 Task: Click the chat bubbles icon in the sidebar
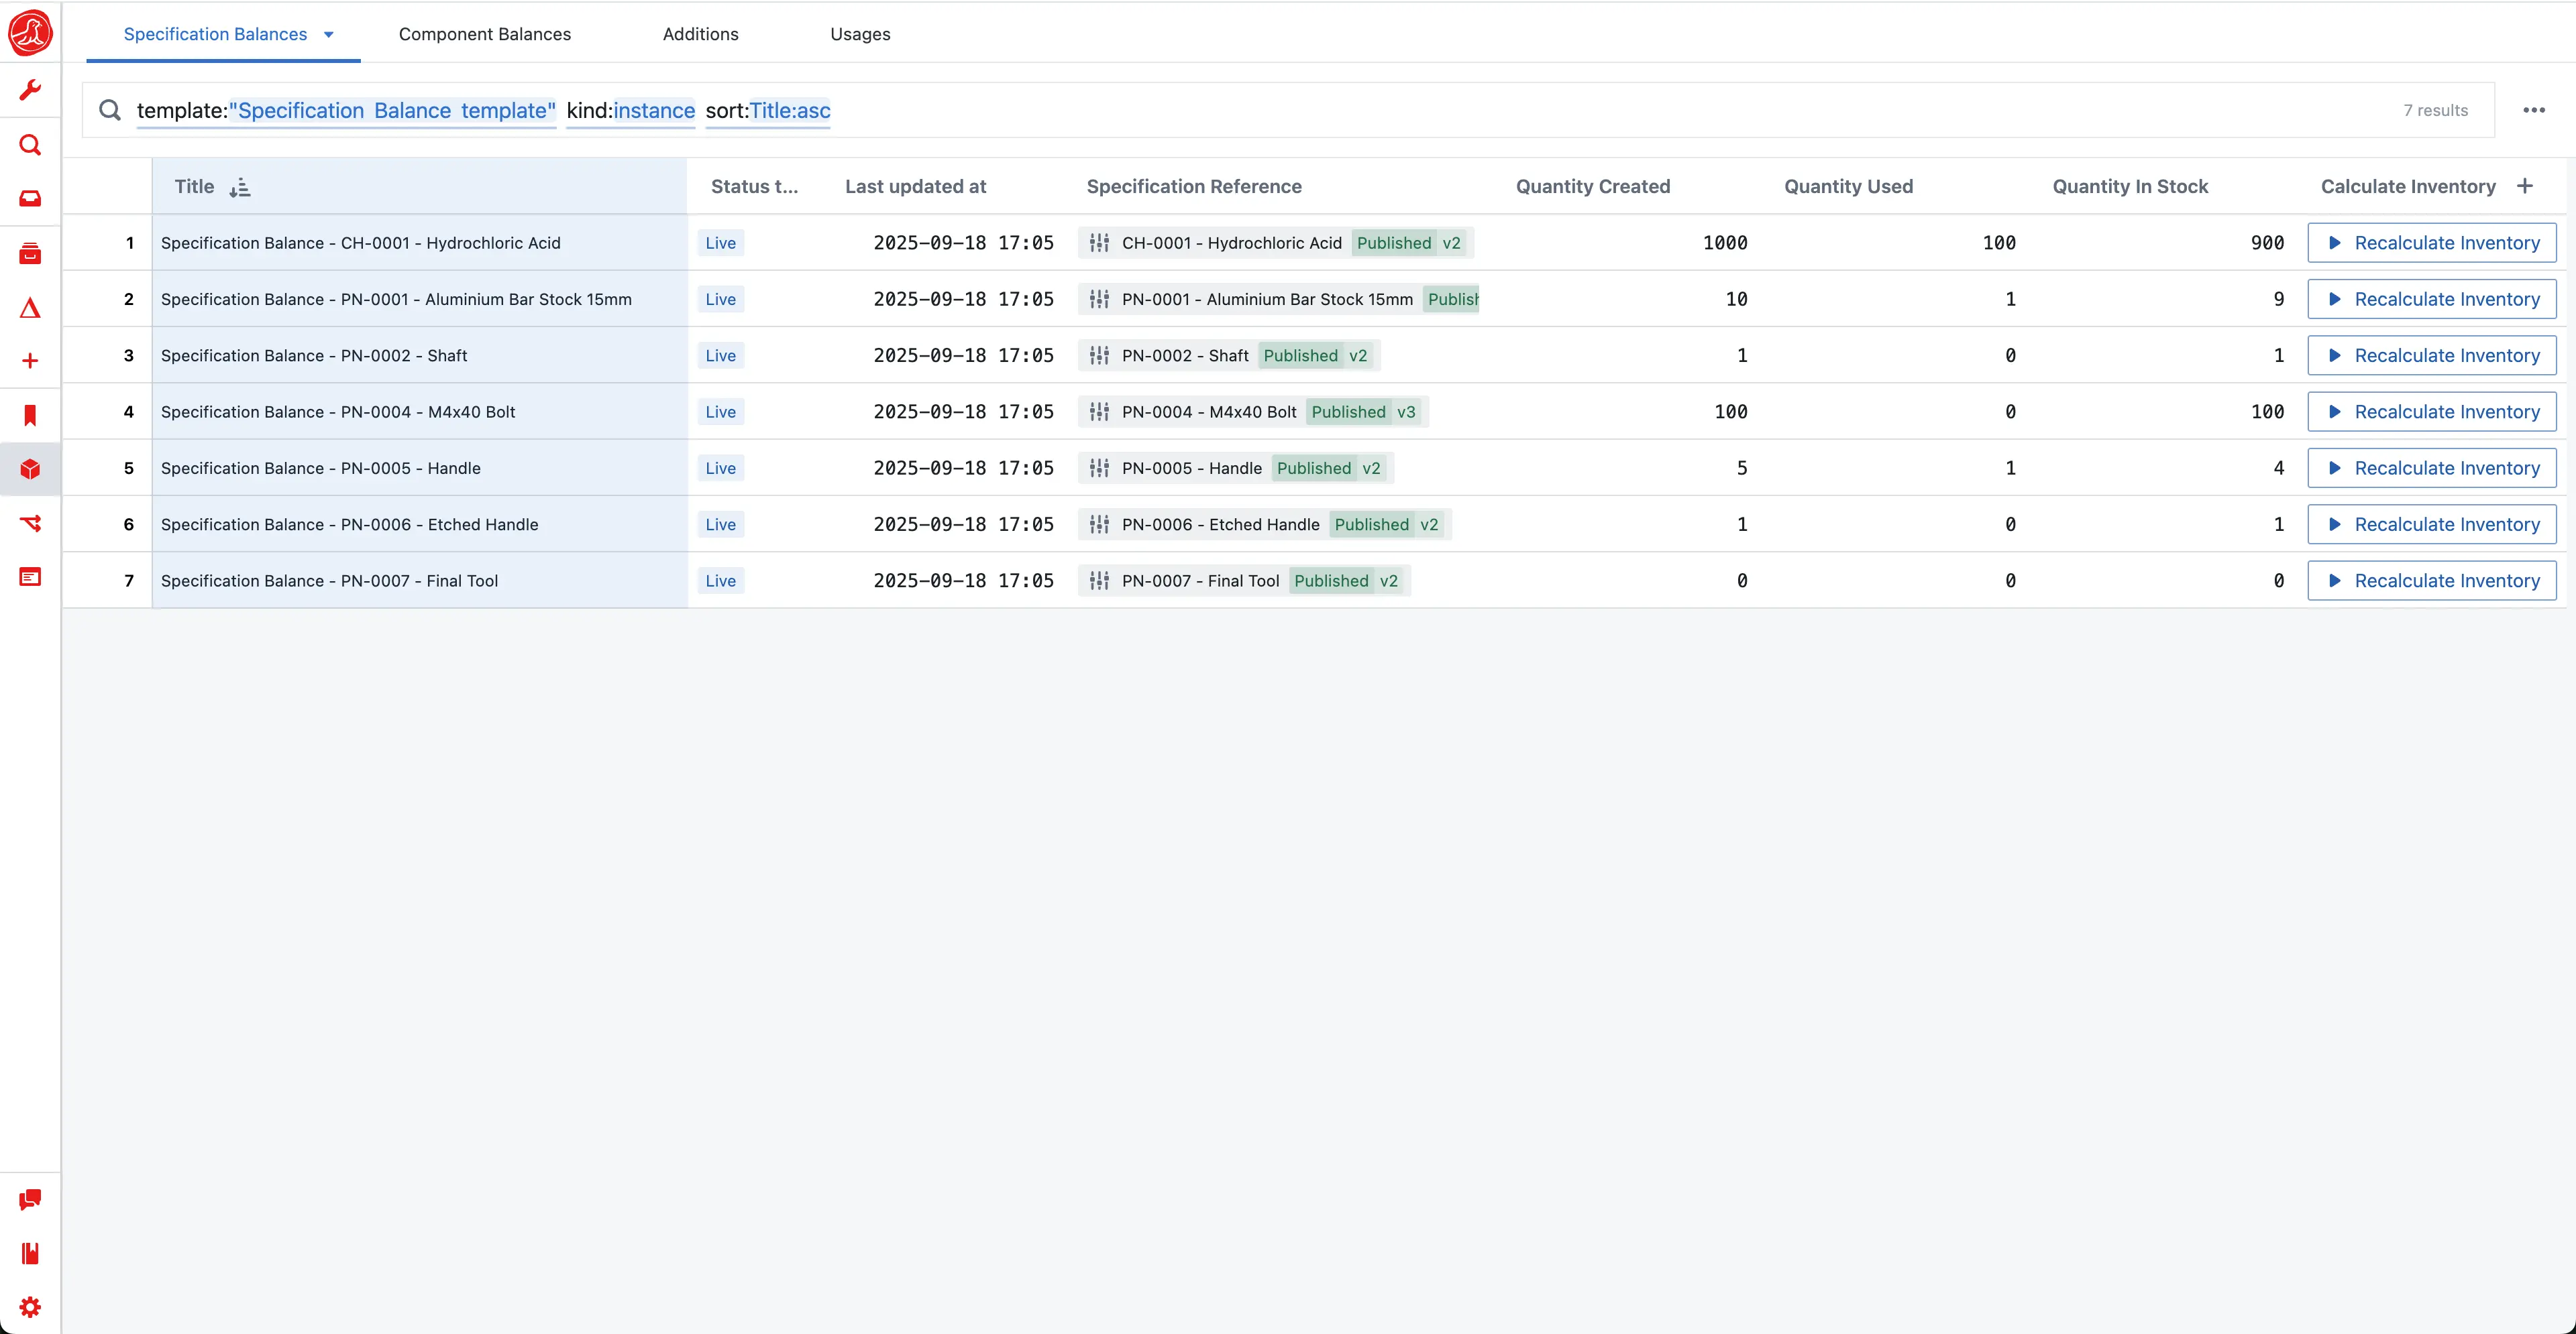coord(30,1199)
